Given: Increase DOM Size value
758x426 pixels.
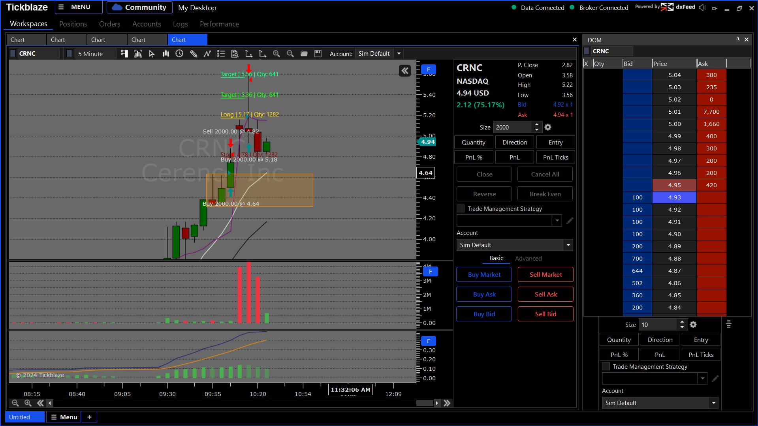Looking at the screenshot, I should [682, 322].
